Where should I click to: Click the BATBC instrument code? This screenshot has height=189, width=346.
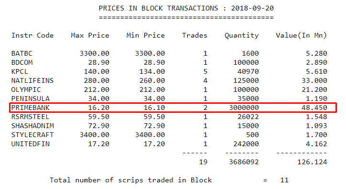pyautogui.click(x=22, y=53)
